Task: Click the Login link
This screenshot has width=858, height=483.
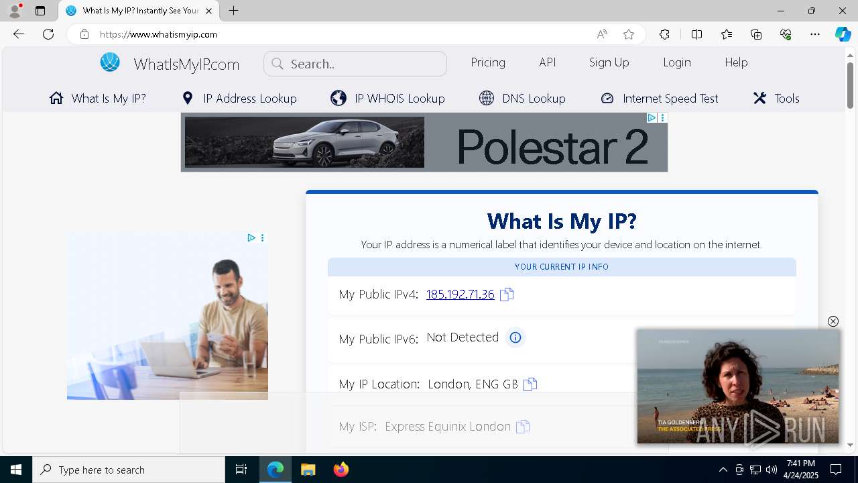Action: point(677,62)
